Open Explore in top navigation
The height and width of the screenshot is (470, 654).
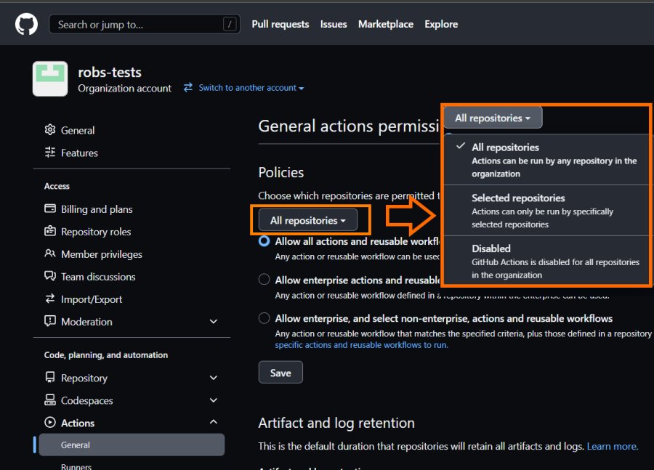pyautogui.click(x=441, y=24)
